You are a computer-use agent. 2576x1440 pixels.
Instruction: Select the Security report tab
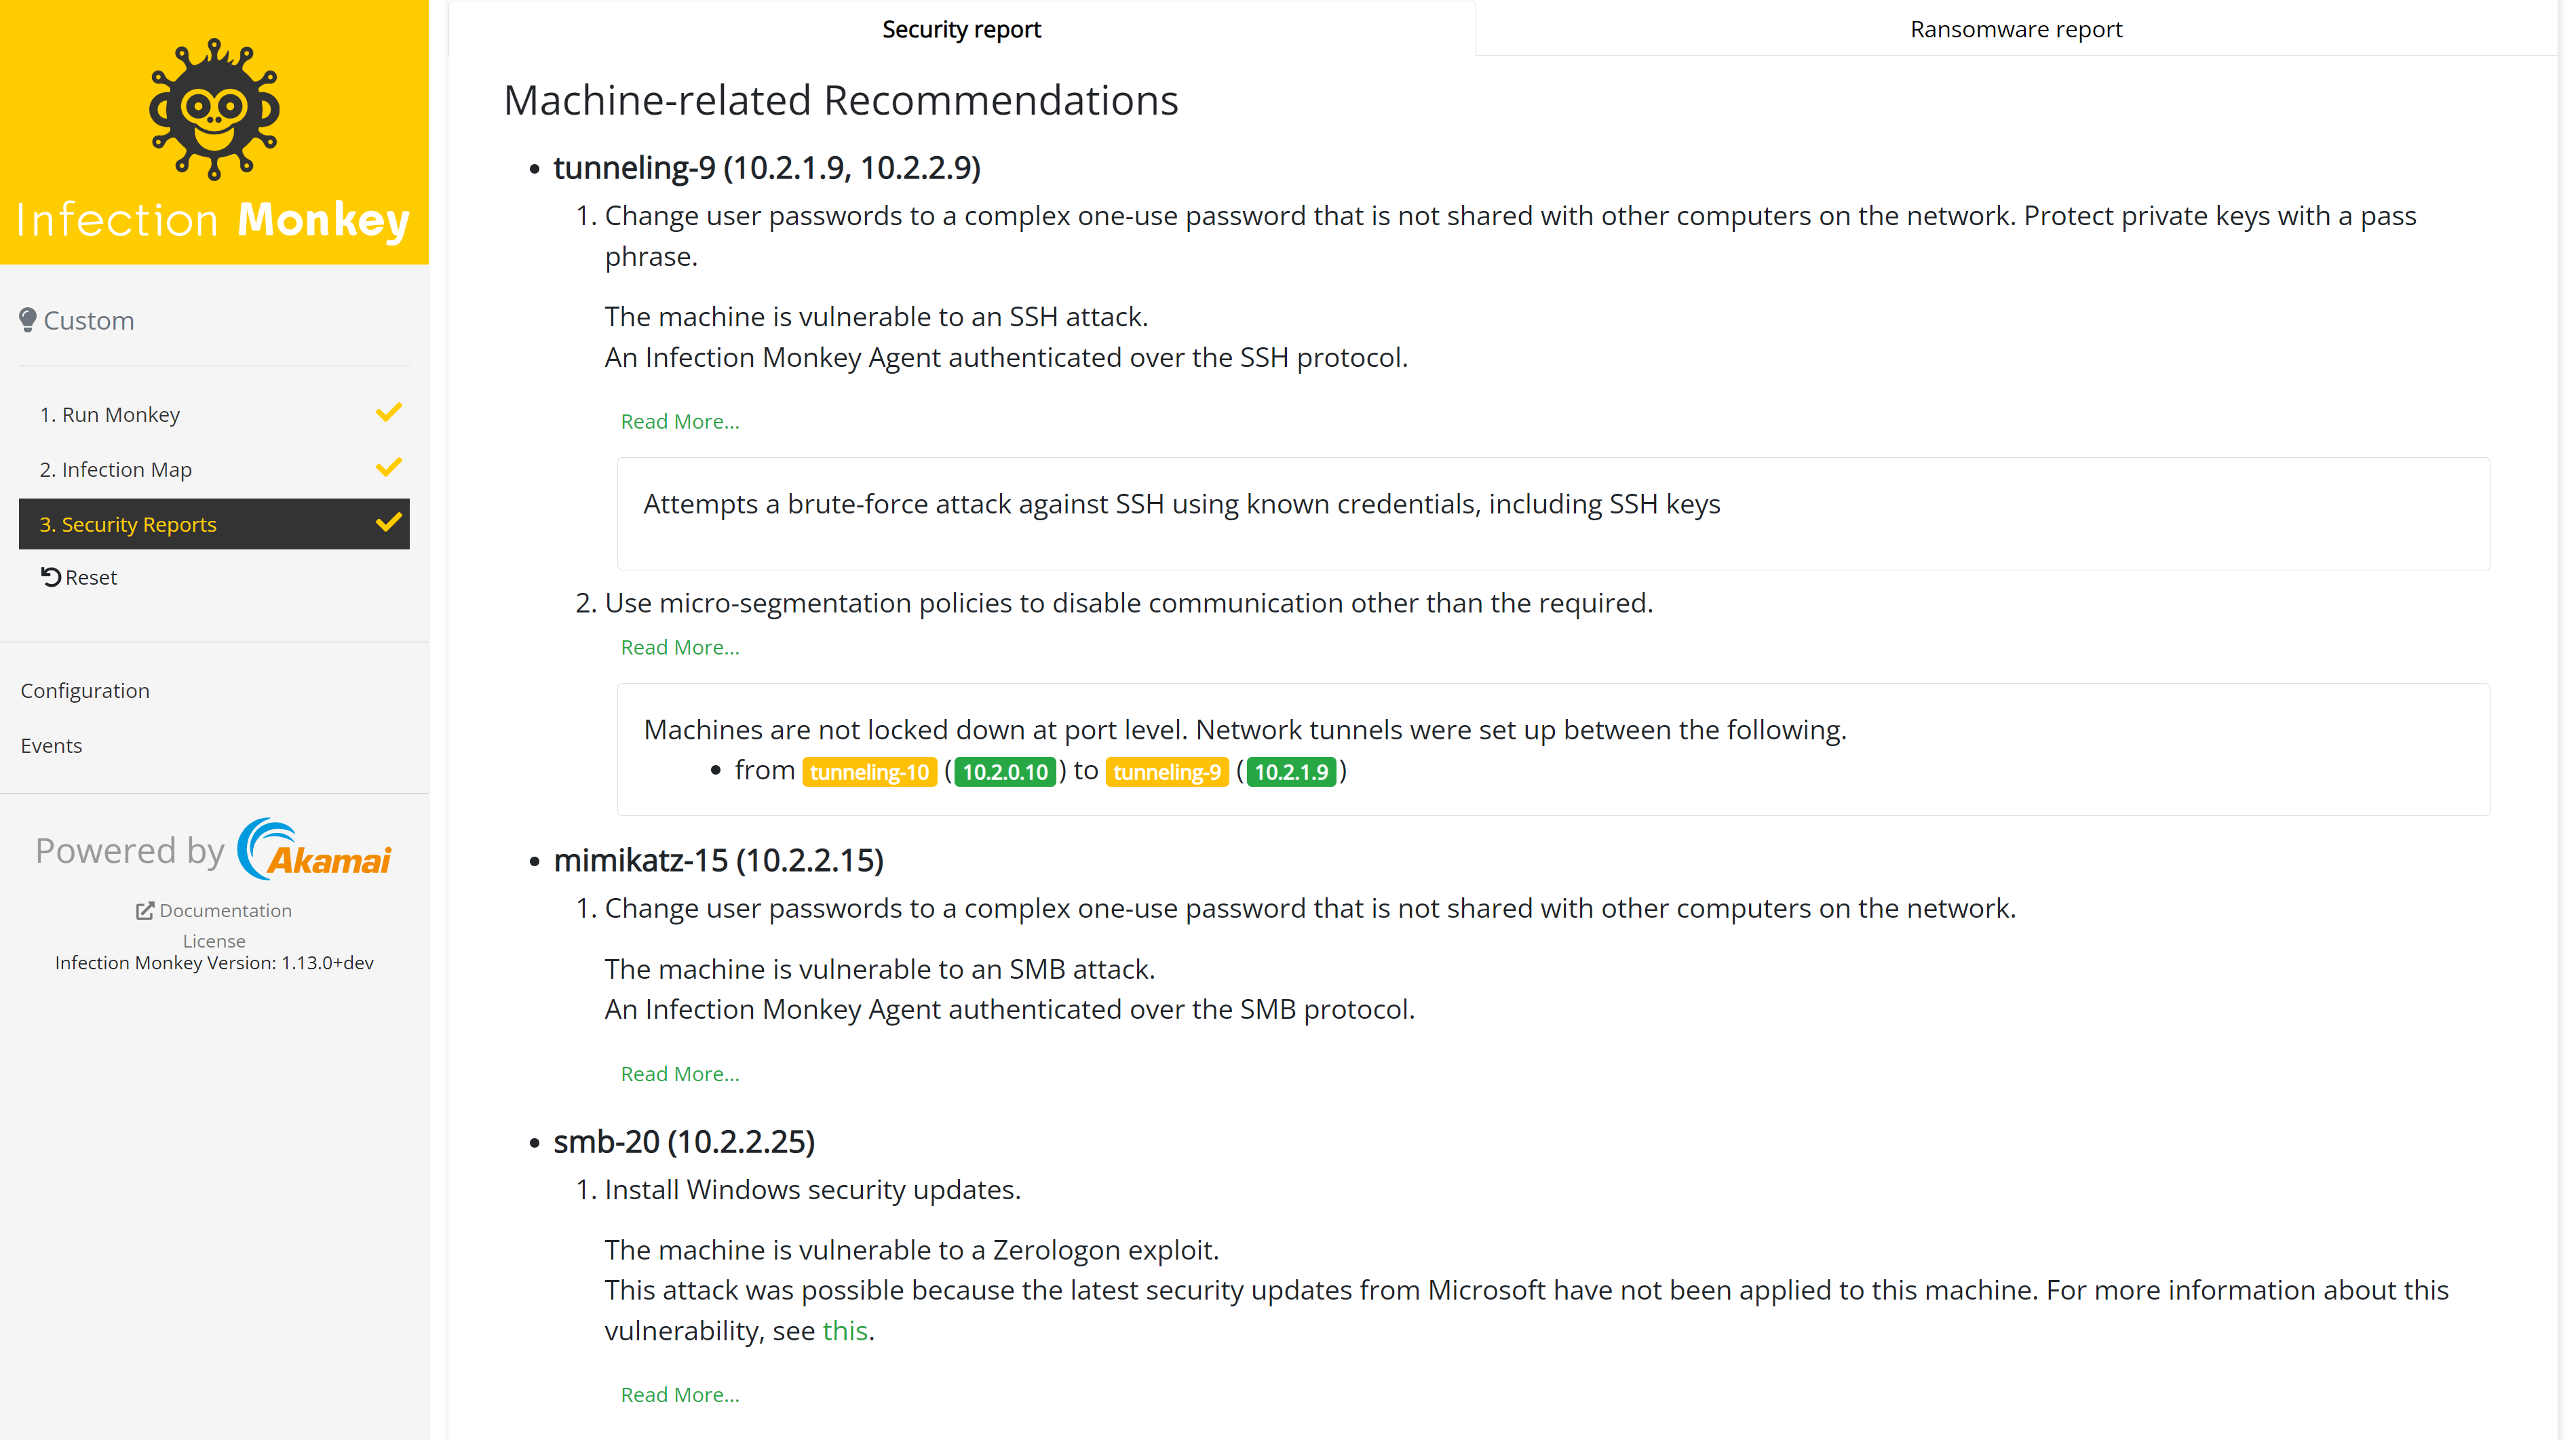click(961, 29)
